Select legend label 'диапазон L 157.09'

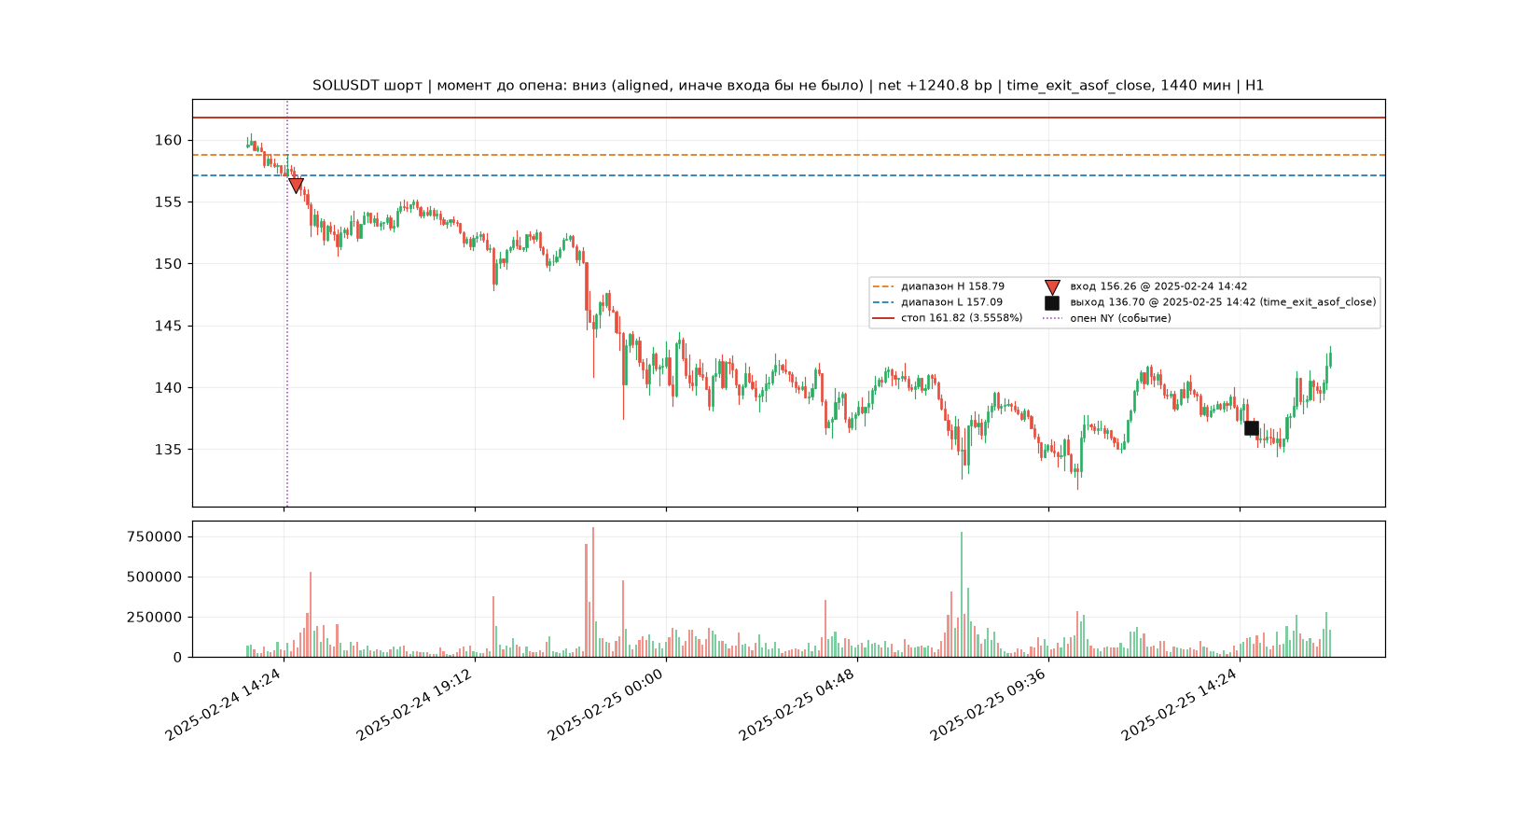coord(951,302)
